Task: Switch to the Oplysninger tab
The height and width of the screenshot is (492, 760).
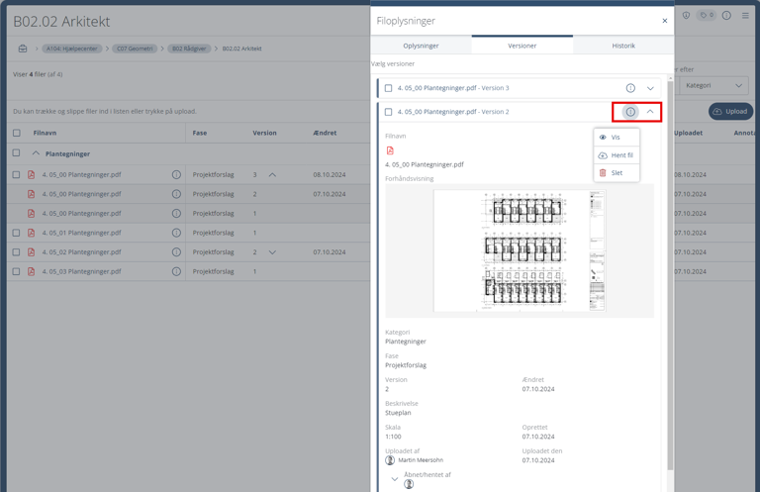Action: tap(421, 46)
